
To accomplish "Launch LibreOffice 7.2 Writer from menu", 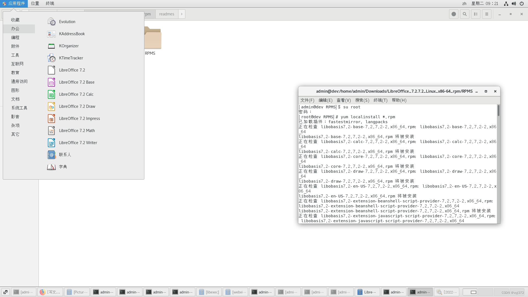I will pos(78,142).
